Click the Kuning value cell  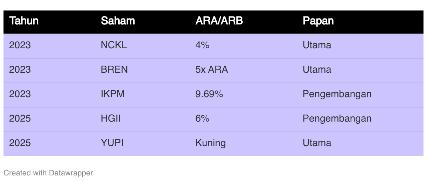point(211,143)
